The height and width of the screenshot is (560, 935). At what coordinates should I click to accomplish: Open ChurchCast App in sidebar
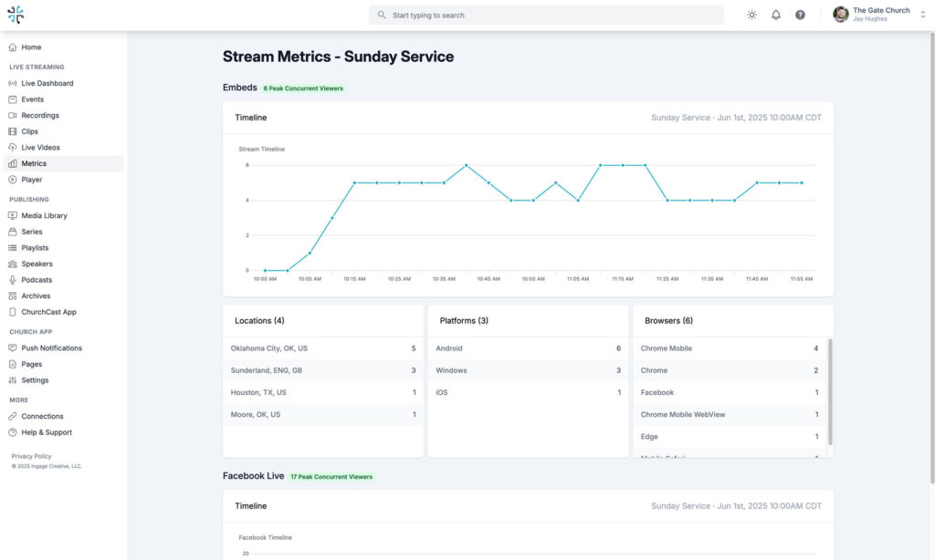(x=48, y=312)
